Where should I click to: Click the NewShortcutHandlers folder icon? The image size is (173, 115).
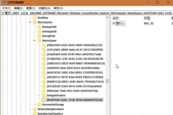tap(35, 114)
